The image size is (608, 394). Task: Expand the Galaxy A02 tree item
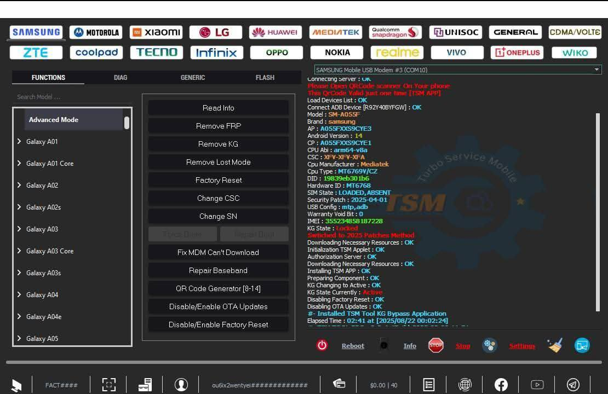point(19,185)
